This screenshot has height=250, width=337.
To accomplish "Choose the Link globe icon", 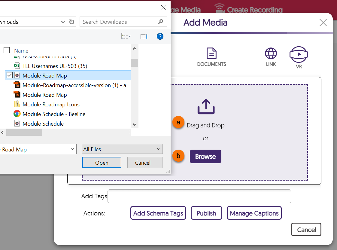I will [271, 53].
